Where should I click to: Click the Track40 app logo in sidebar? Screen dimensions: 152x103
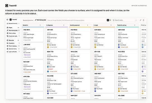[x=11, y=20]
